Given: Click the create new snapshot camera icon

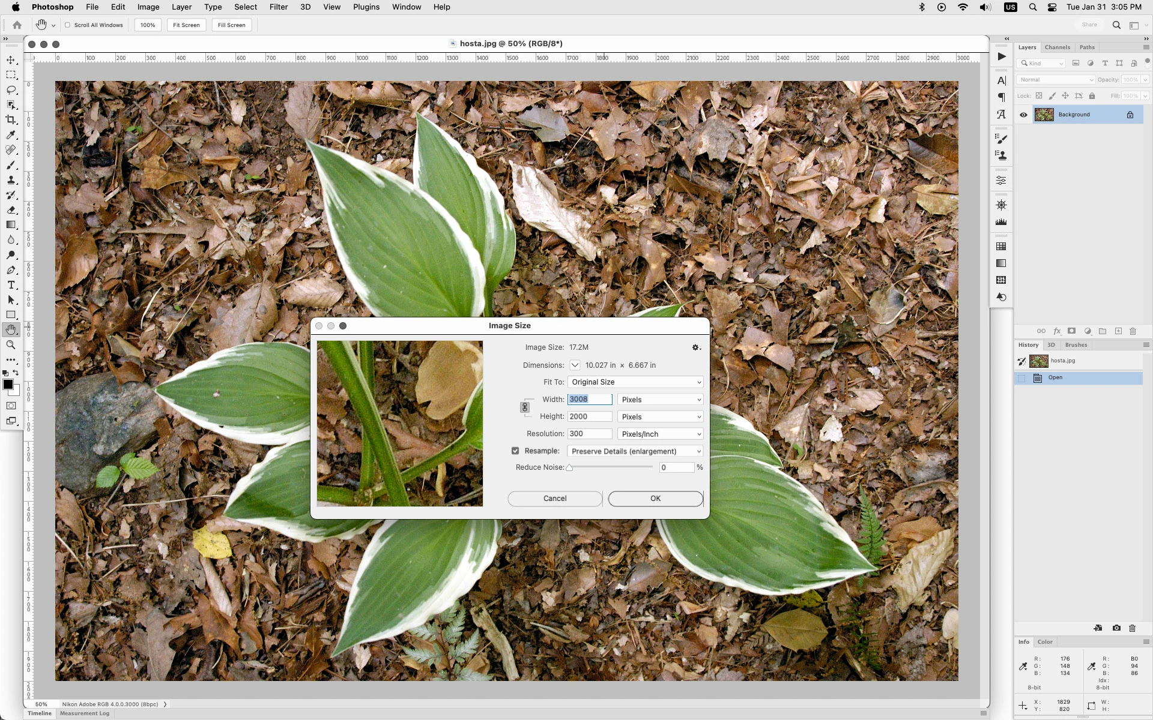Looking at the screenshot, I should pos(1116,628).
